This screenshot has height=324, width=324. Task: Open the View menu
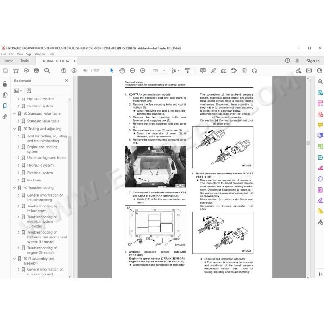click(20, 54)
